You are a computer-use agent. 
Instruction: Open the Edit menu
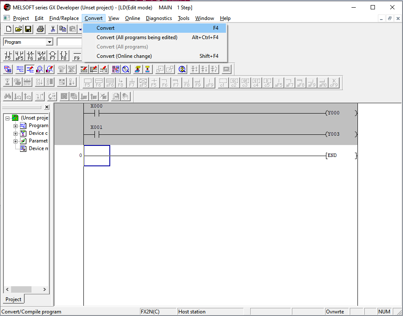click(39, 18)
